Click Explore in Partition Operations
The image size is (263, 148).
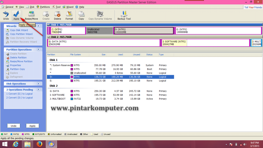12,73
